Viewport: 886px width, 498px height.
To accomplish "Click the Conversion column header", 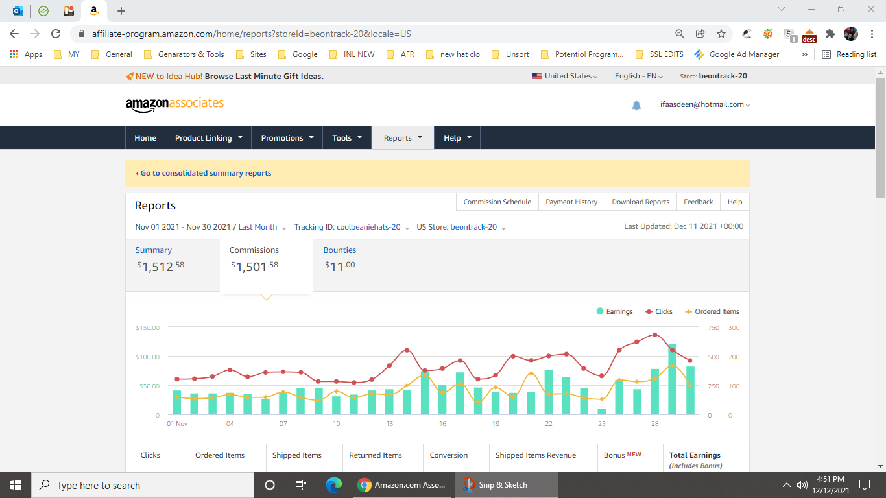I will 449,455.
